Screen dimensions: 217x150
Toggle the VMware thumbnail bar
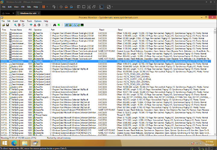tap(84, 7)
